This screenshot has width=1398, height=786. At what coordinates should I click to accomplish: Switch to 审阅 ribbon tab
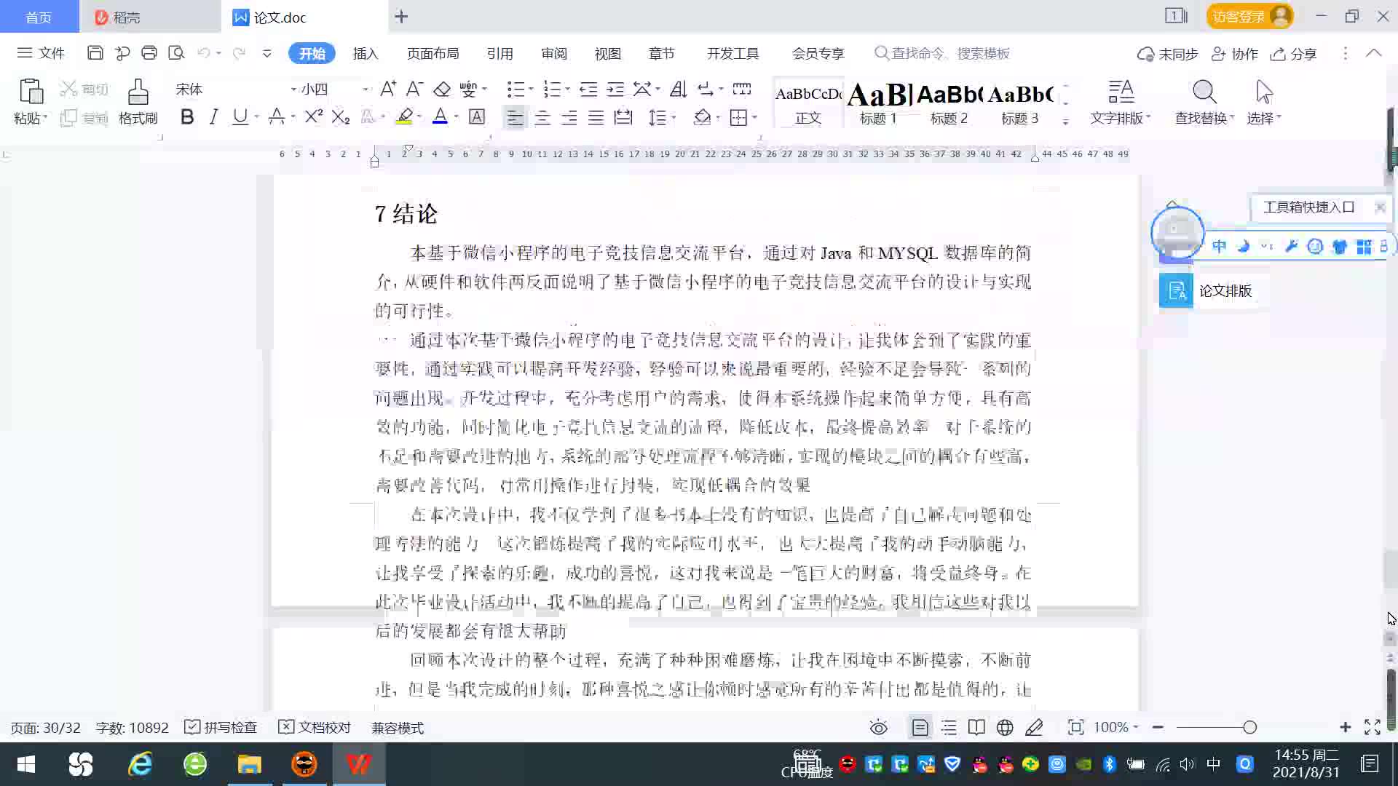pyautogui.click(x=554, y=53)
